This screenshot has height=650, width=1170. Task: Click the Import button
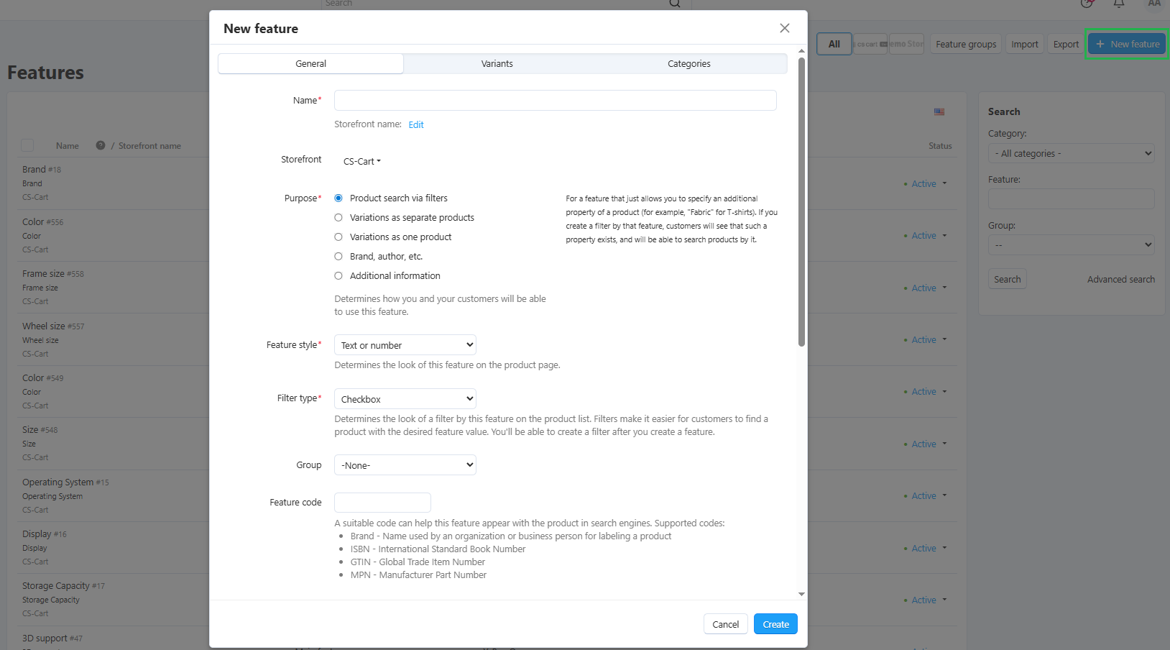click(1025, 44)
